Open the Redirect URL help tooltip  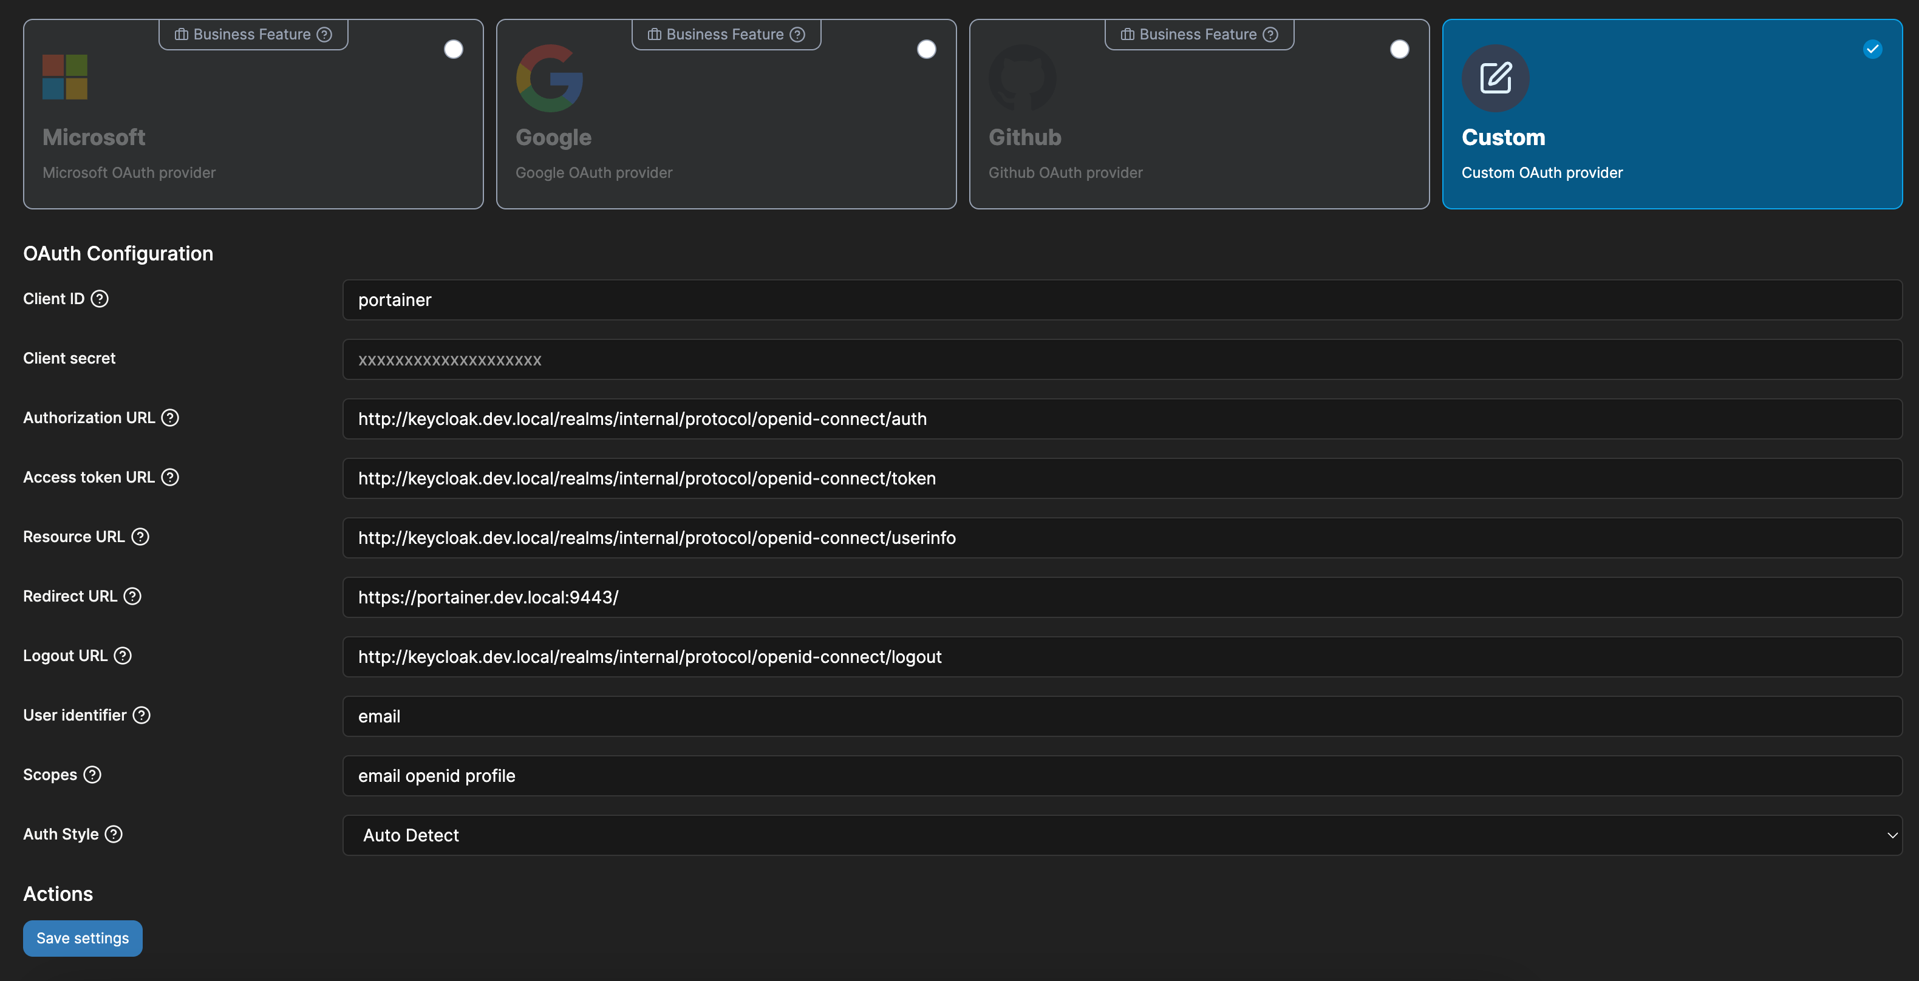132,597
